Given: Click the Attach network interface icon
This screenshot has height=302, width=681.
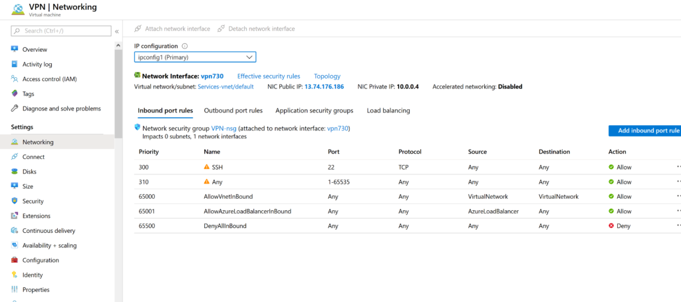Looking at the screenshot, I should (x=138, y=29).
